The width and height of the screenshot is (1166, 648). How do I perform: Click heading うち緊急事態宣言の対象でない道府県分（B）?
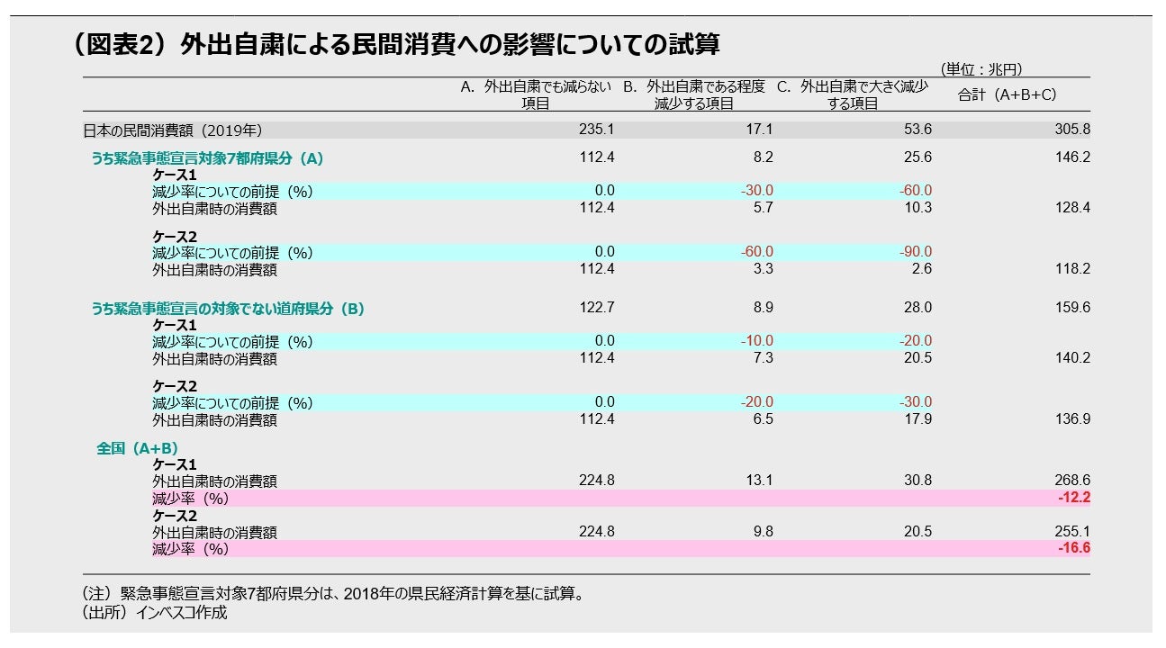pyautogui.click(x=228, y=309)
